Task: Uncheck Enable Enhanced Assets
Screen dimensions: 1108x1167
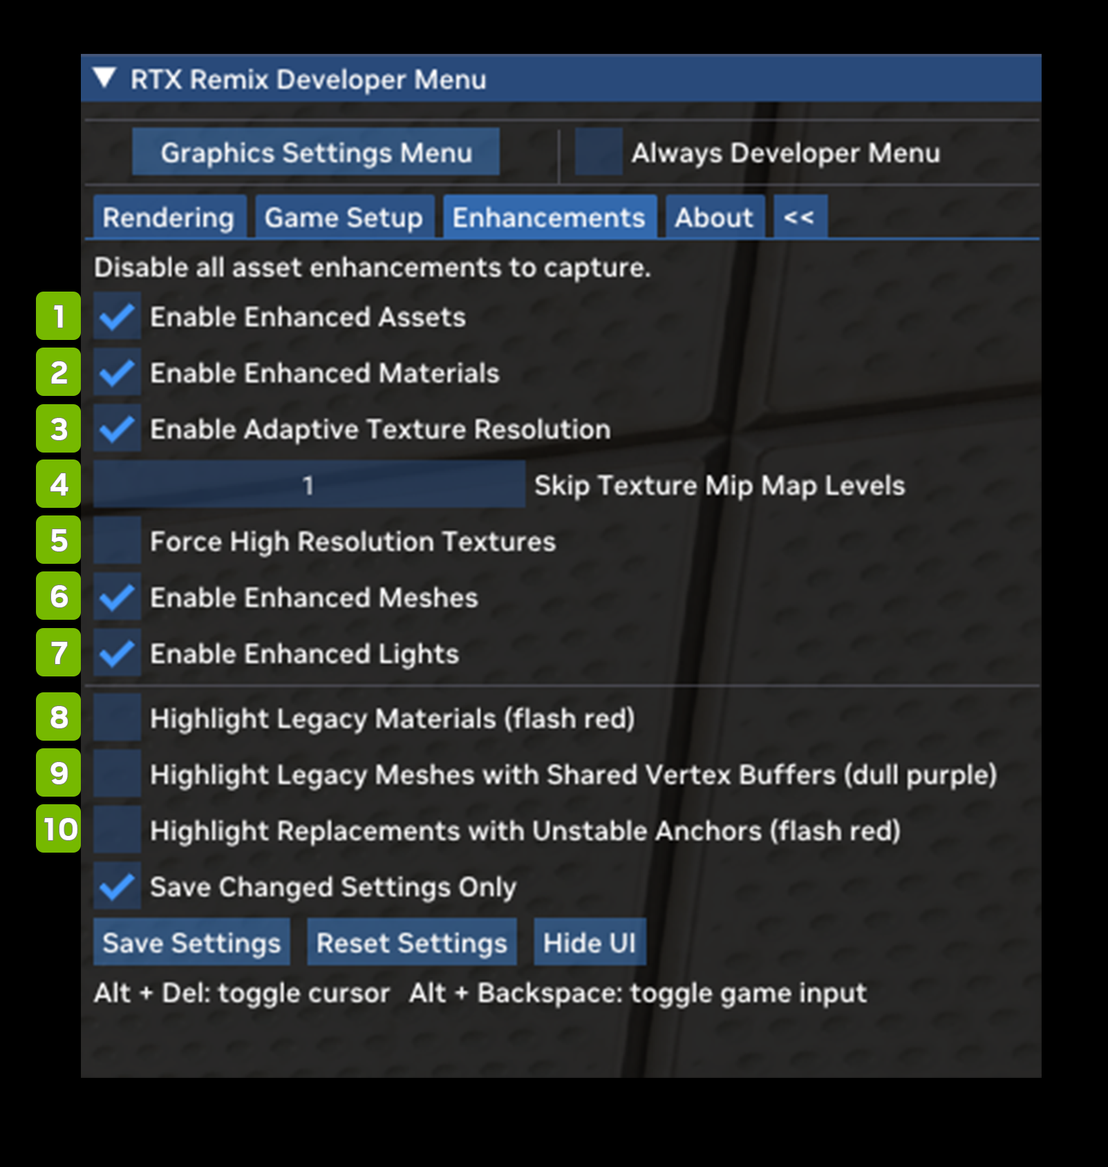Action: coord(118,317)
